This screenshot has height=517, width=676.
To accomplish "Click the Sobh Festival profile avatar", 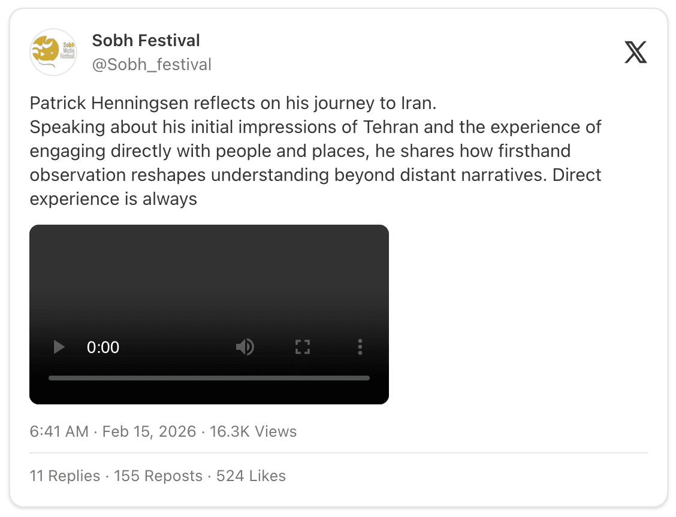I will tap(53, 52).
